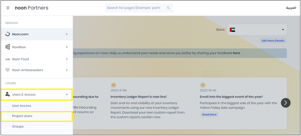Click the search for pages input field
The image size is (301, 136).
[134, 8]
